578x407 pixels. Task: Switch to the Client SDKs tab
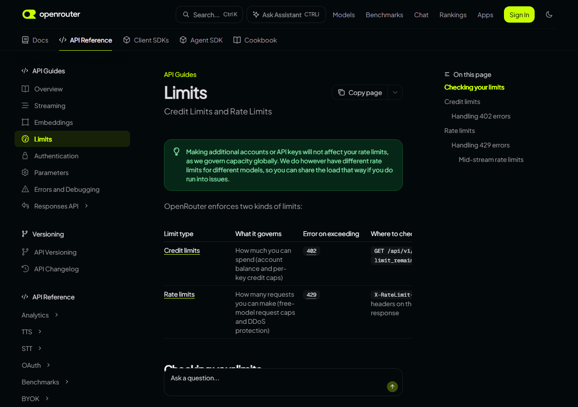pyautogui.click(x=146, y=40)
